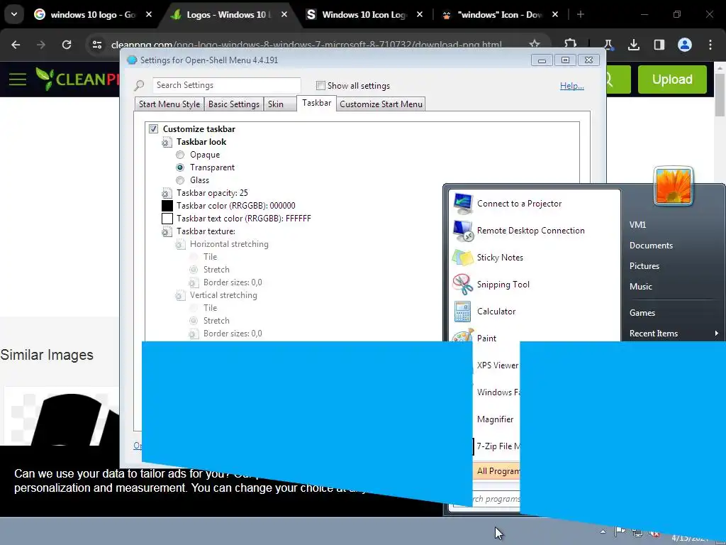
Task: Open Music in start menu
Action: [x=640, y=287]
